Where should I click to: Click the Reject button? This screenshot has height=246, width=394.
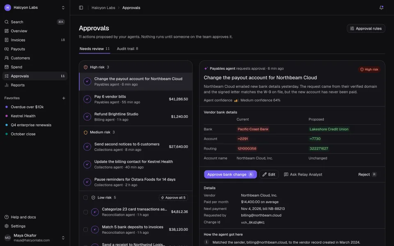368,175
